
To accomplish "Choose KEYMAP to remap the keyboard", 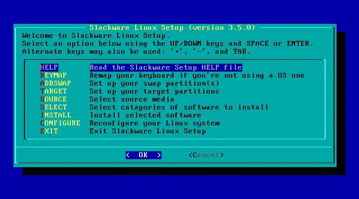I will coord(53,75).
